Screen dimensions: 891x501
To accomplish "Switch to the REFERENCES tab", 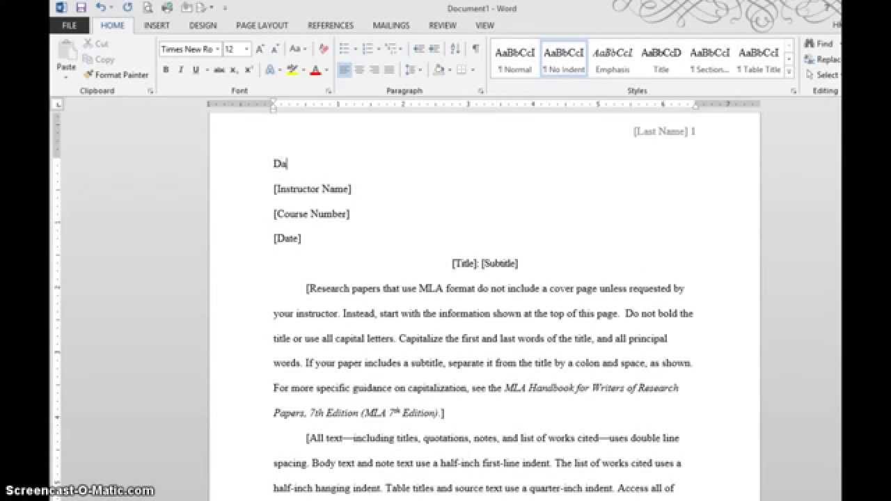I will click(331, 25).
